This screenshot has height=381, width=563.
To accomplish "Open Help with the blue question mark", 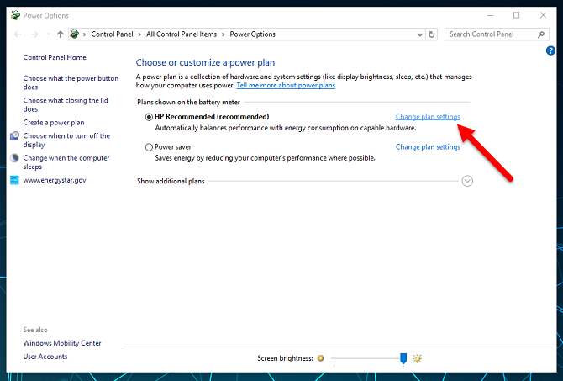I will click(x=550, y=51).
